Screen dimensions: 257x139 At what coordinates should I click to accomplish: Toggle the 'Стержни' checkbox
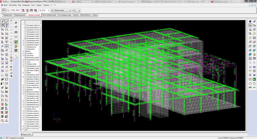[25, 53]
